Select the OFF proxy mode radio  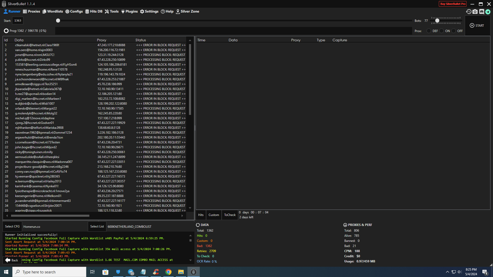tap(454, 31)
